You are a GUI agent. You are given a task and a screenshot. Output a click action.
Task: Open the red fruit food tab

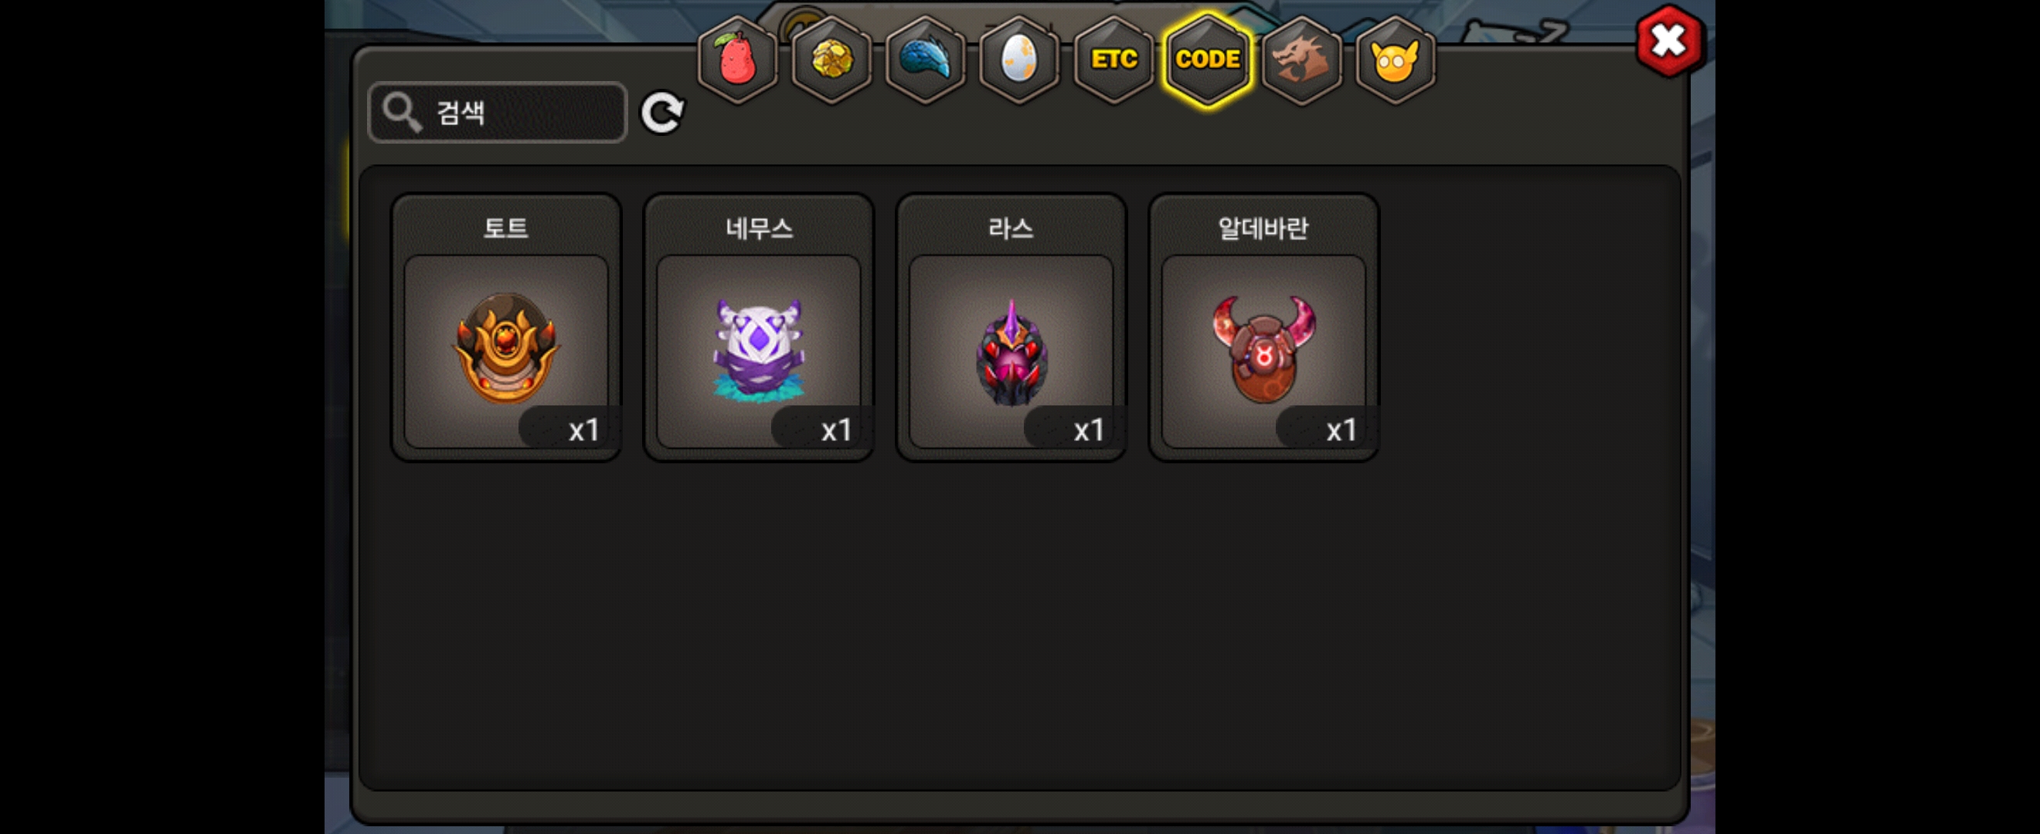point(737,59)
